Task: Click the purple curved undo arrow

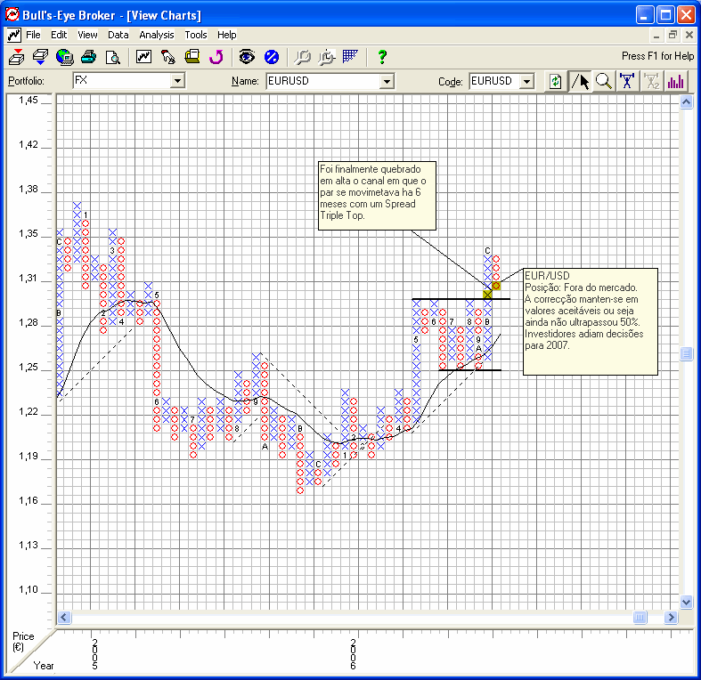Action: (216, 57)
